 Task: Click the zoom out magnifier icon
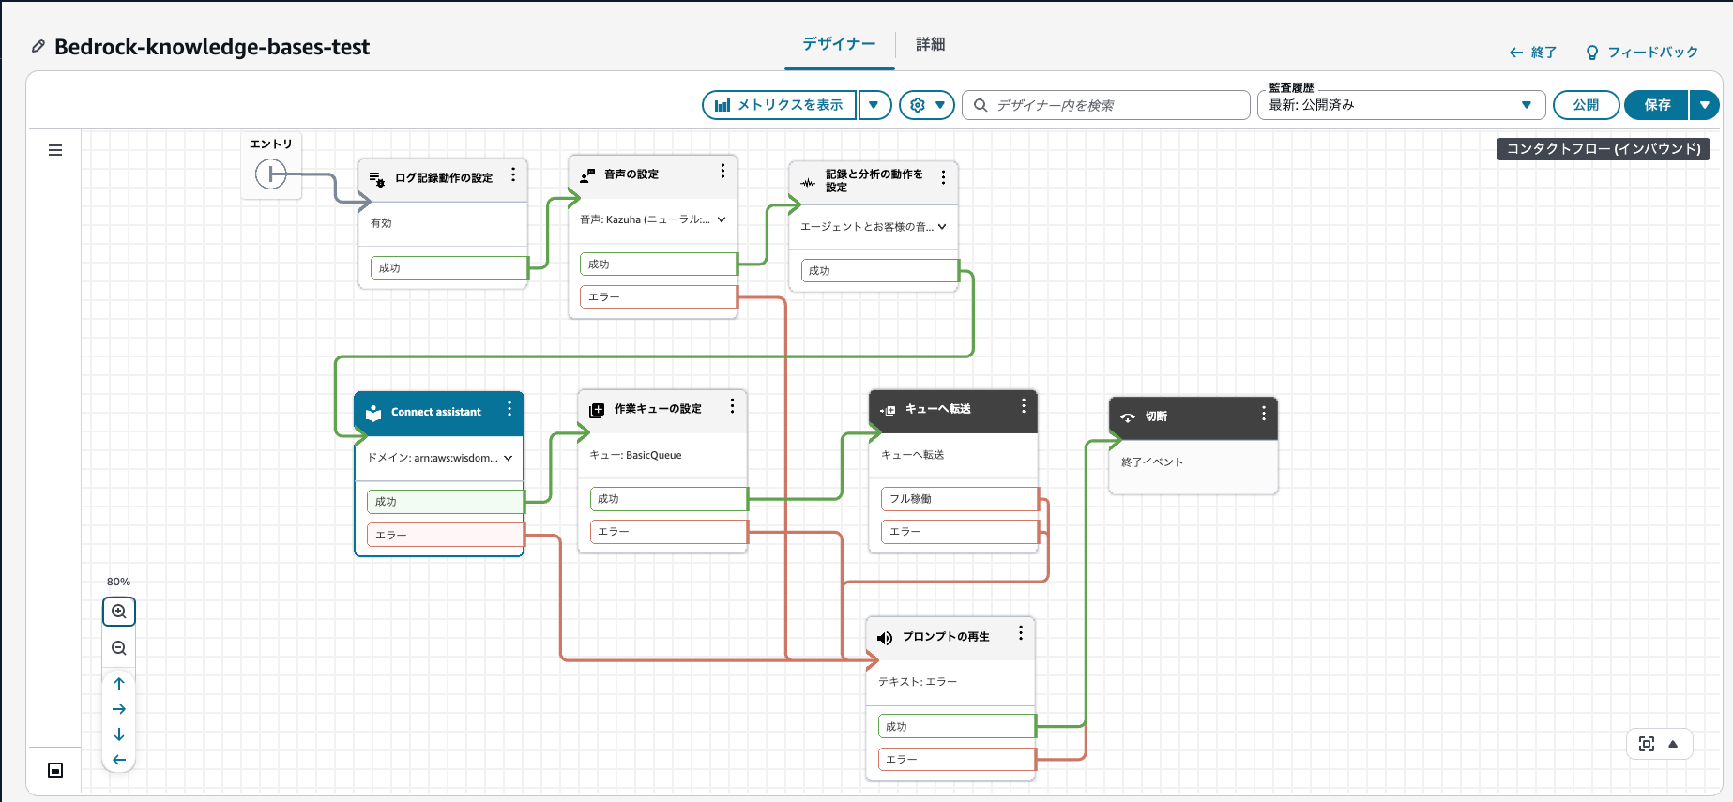click(x=119, y=648)
